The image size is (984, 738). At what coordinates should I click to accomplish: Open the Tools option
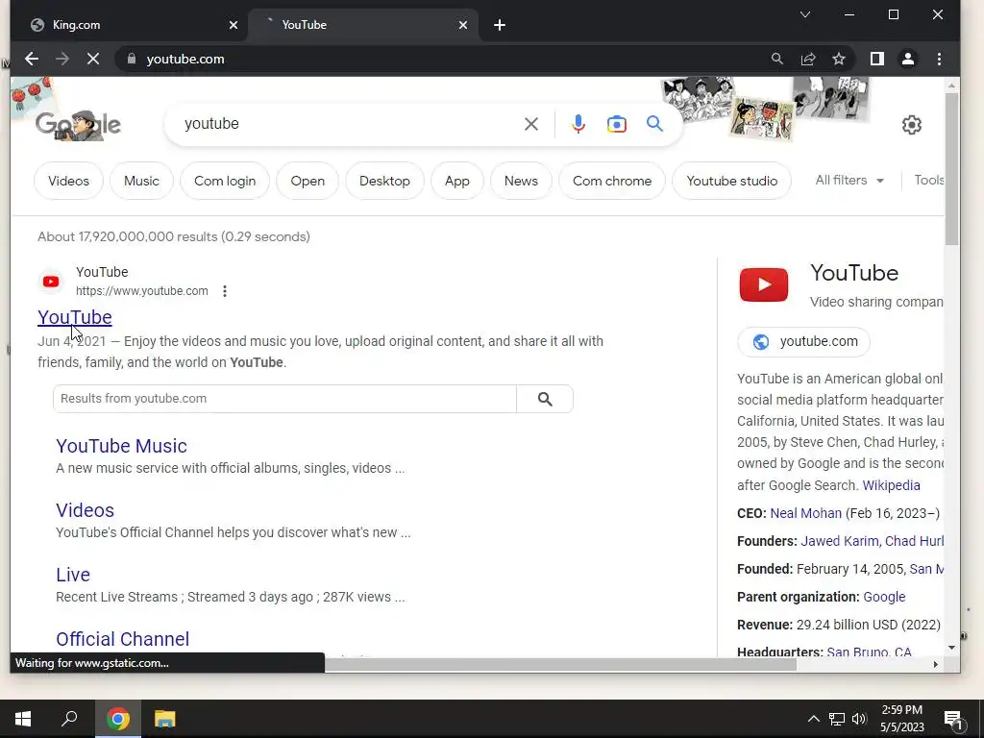(x=929, y=180)
